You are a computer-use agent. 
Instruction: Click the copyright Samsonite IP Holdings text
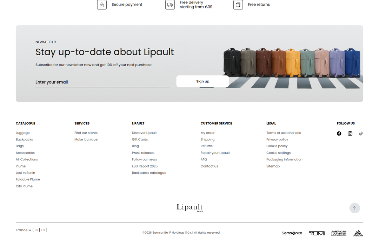point(181,233)
